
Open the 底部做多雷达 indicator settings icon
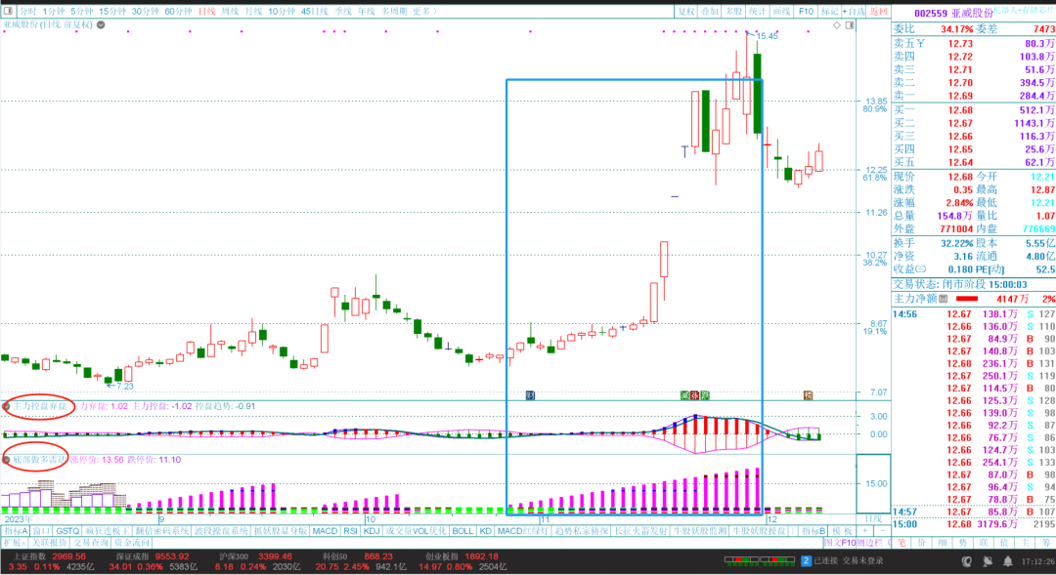(x=7, y=460)
